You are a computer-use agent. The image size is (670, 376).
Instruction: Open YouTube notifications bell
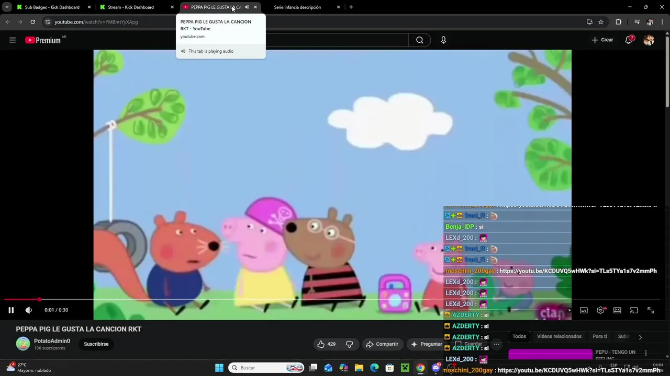[629, 40]
